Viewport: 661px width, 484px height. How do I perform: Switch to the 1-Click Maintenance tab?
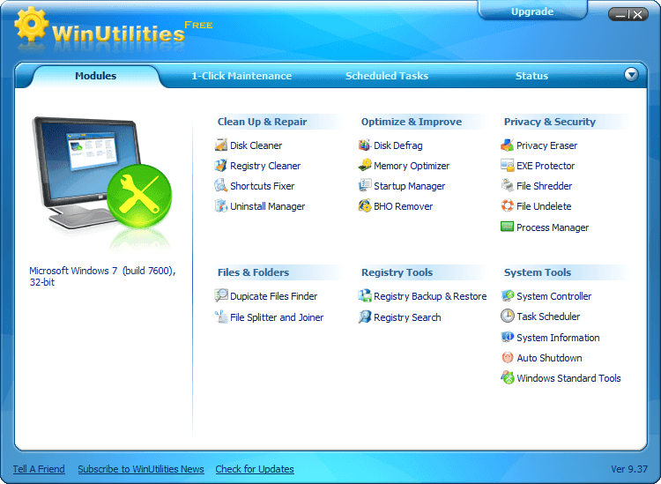point(241,76)
